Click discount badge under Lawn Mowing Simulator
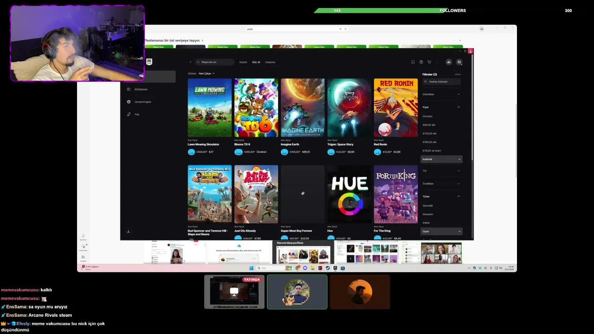The height and width of the screenshot is (334, 594). 191,152
